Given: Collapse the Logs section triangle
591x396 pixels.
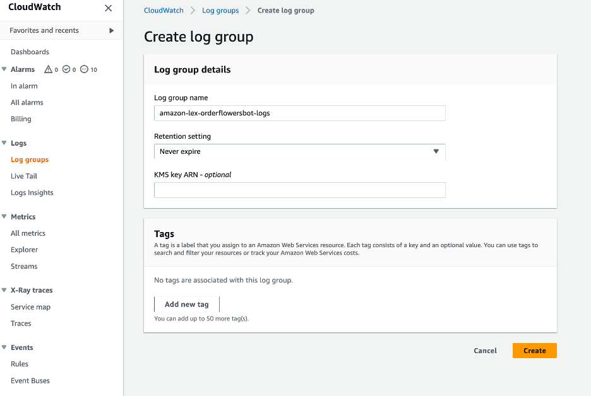Looking at the screenshot, I should pos(4,143).
